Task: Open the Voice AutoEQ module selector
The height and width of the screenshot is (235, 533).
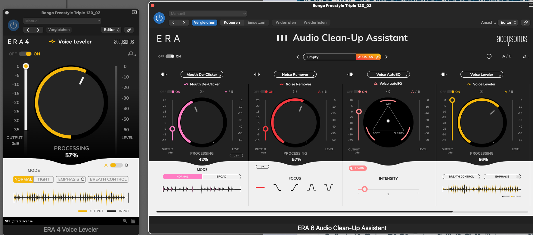Action: [x=389, y=74]
